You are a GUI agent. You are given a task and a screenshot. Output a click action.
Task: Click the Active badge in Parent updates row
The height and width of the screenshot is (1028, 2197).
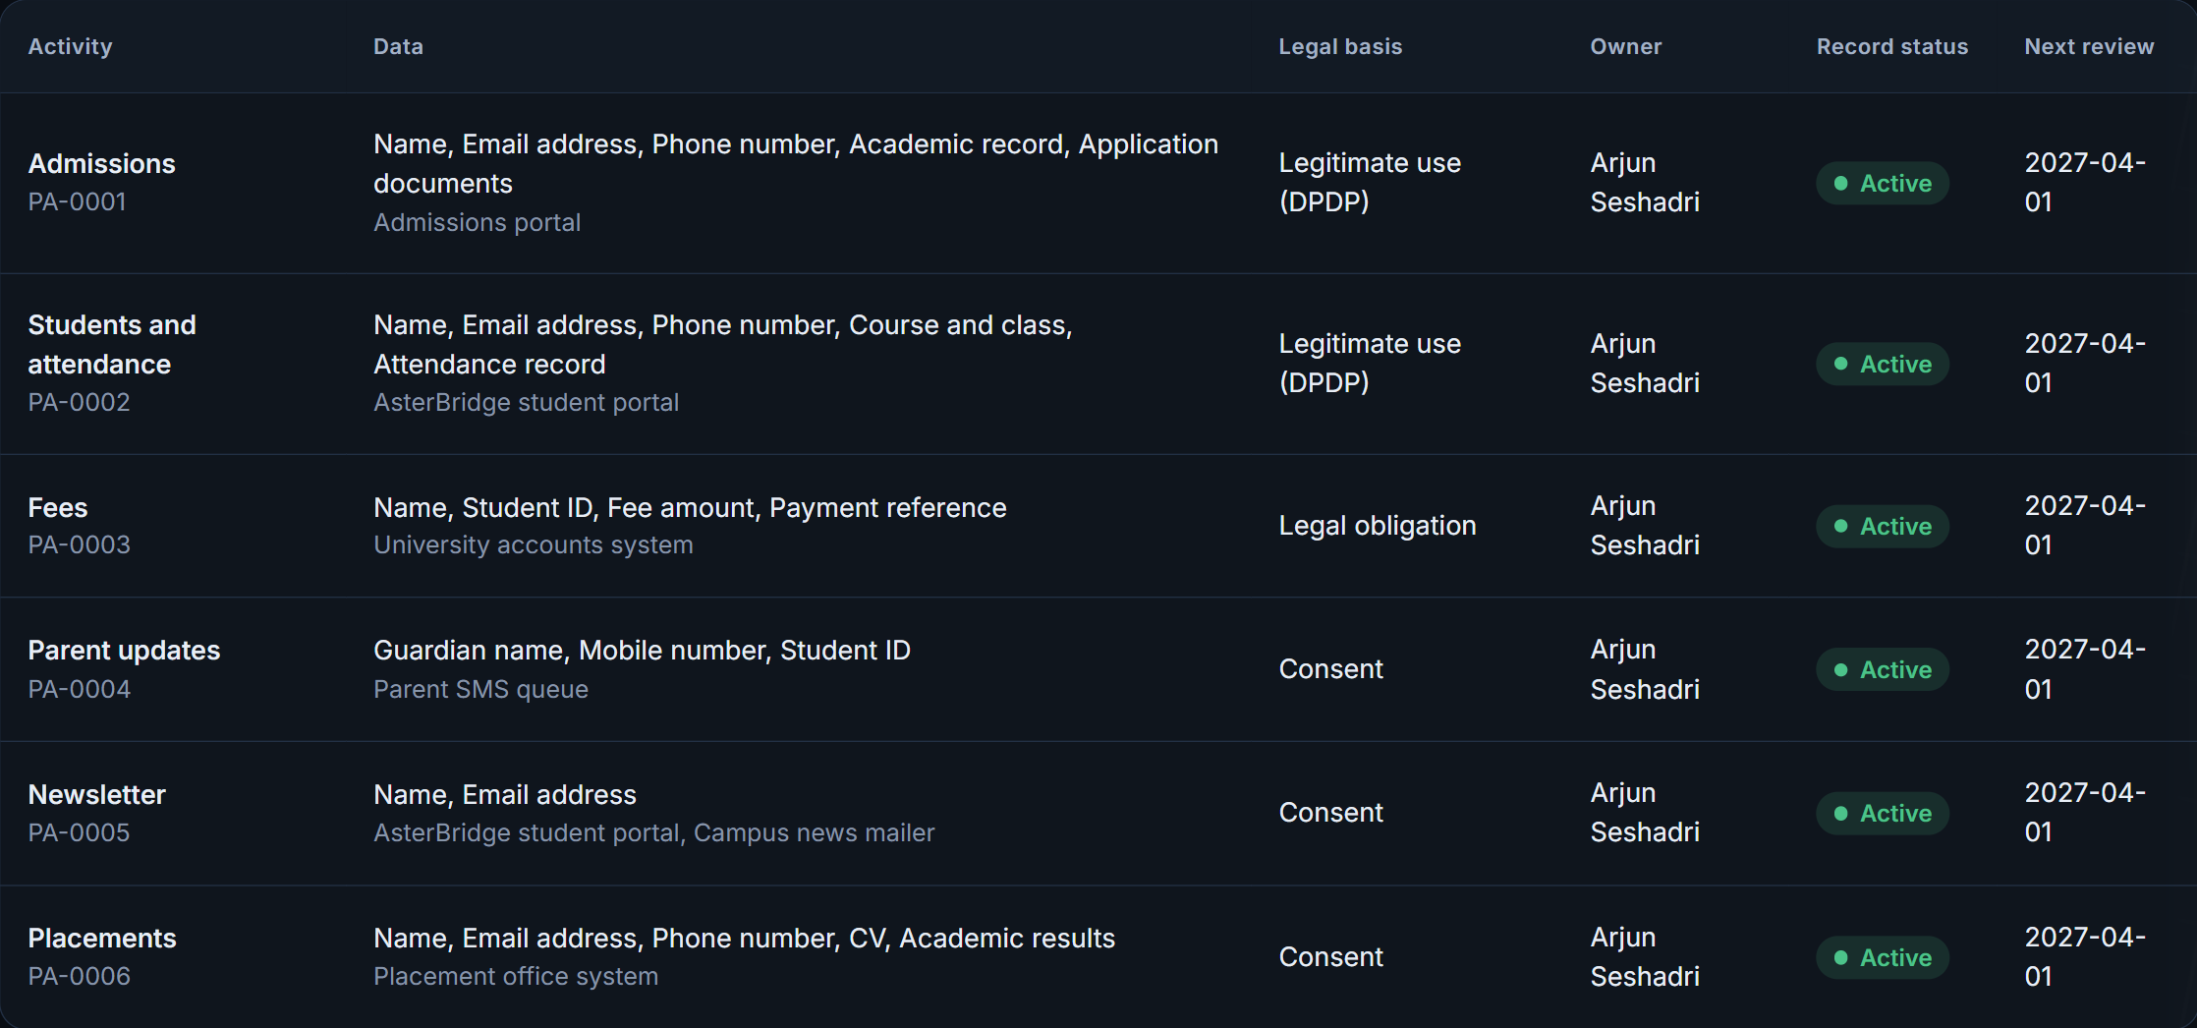(x=1882, y=669)
